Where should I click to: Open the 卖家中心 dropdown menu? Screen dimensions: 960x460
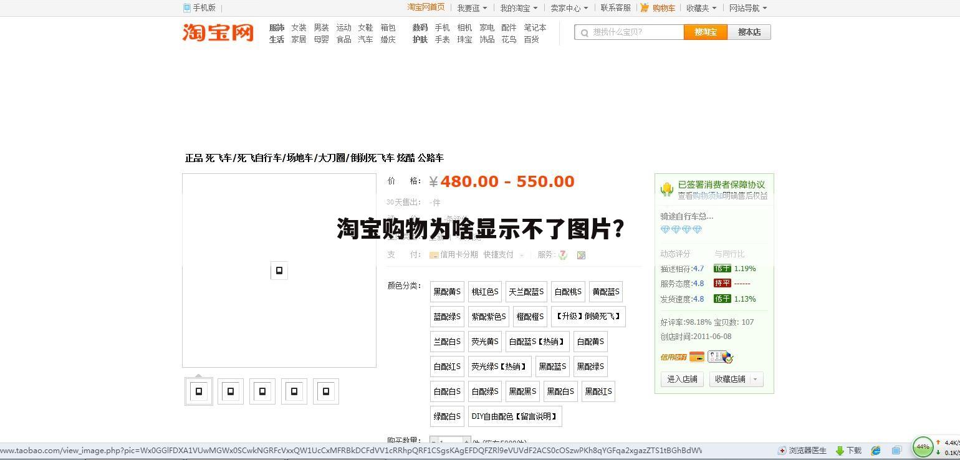(x=567, y=7)
